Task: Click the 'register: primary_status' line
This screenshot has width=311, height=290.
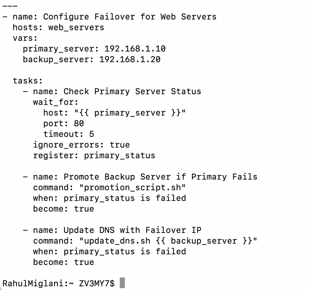Action: (x=94, y=155)
